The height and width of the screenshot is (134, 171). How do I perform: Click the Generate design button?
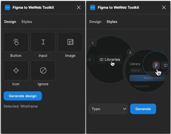[23, 96]
